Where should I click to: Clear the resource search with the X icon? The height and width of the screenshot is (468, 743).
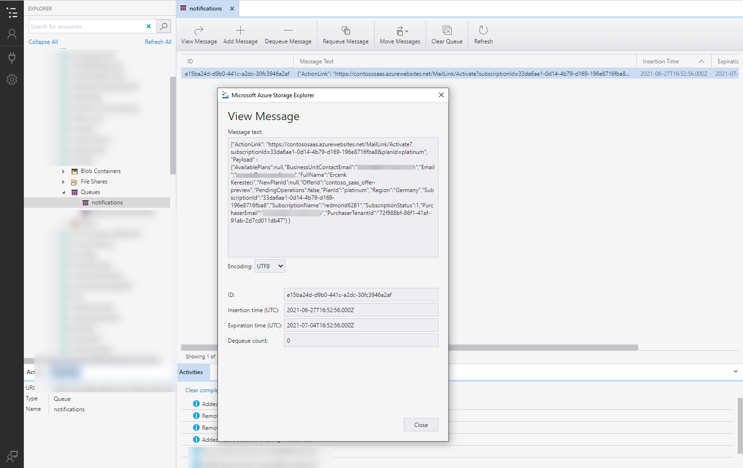click(x=149, y=26)
